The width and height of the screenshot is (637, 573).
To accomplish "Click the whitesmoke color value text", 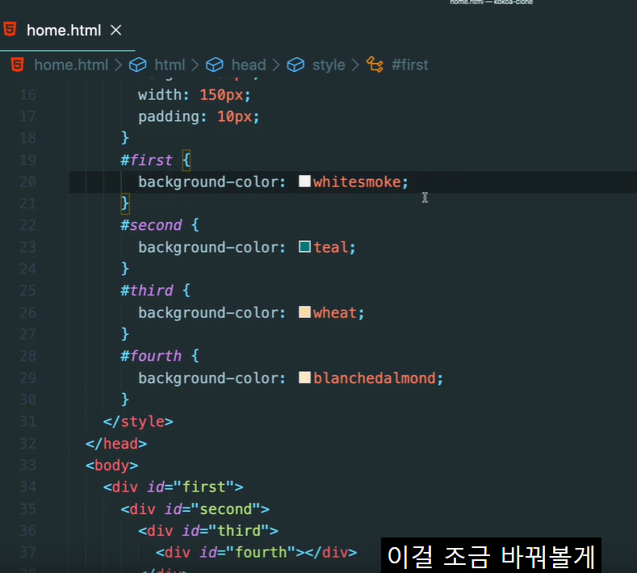I will (x=357, y=182).
